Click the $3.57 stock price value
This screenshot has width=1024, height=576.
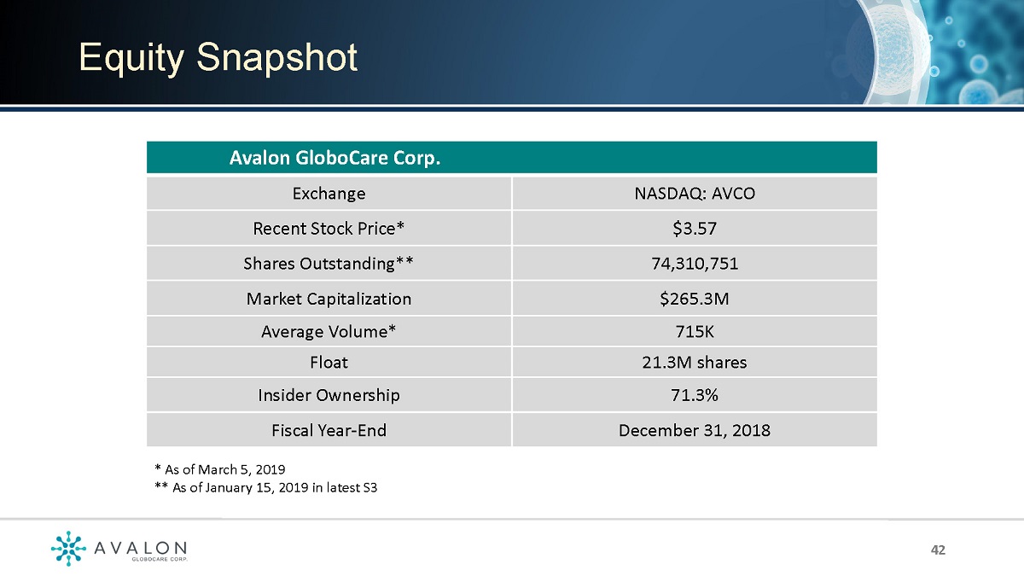694,229
